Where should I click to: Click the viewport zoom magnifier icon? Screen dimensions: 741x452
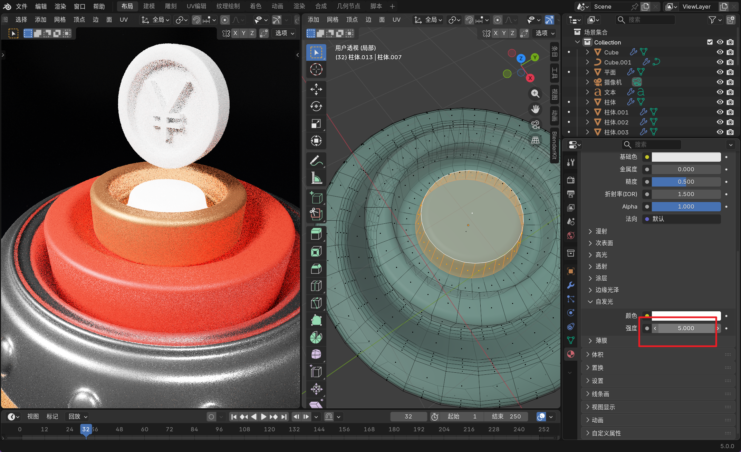(535, 93)
